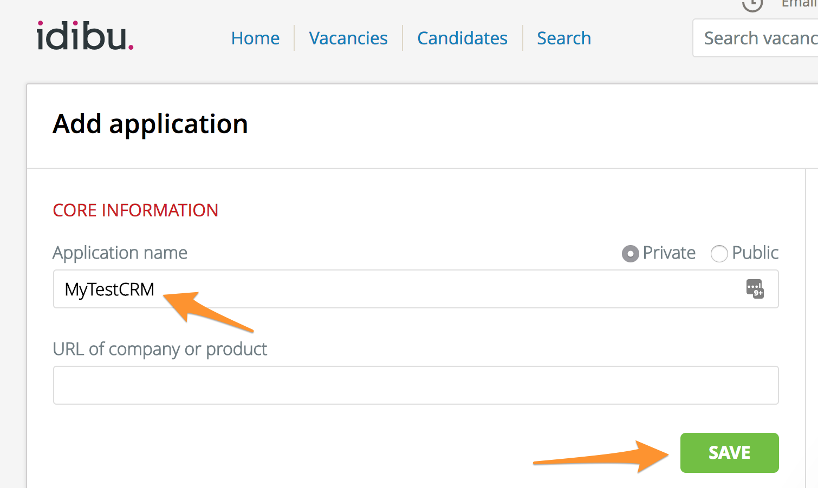818x488 pixels.
Task: Click the Application name field containing MyTestCRM
Action: [401, 289]
